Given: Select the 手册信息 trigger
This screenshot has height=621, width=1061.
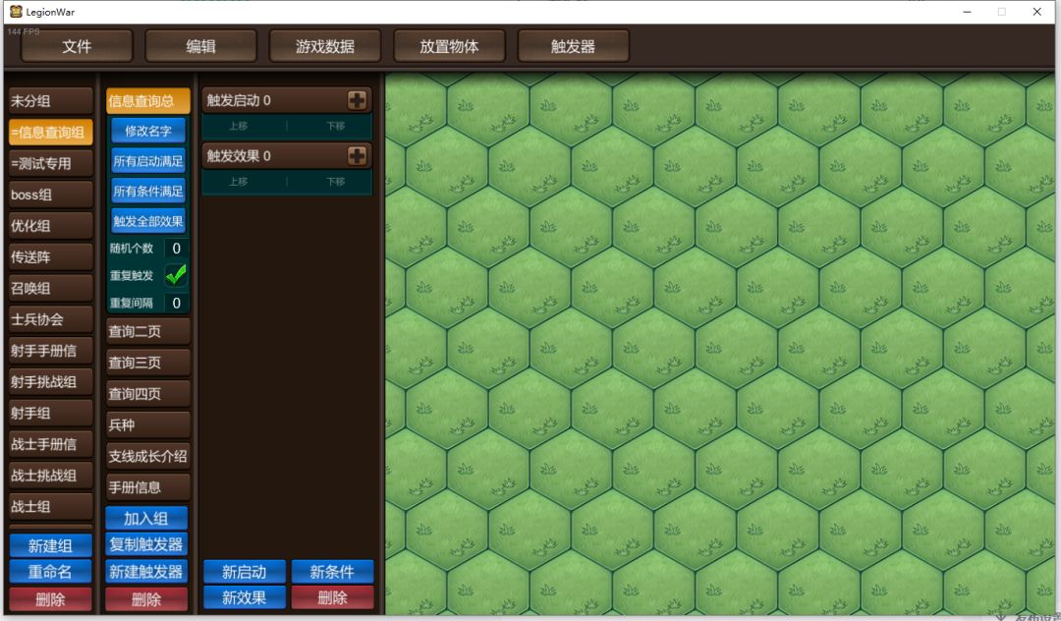Looking at the screenshot, I should [148, 487].
